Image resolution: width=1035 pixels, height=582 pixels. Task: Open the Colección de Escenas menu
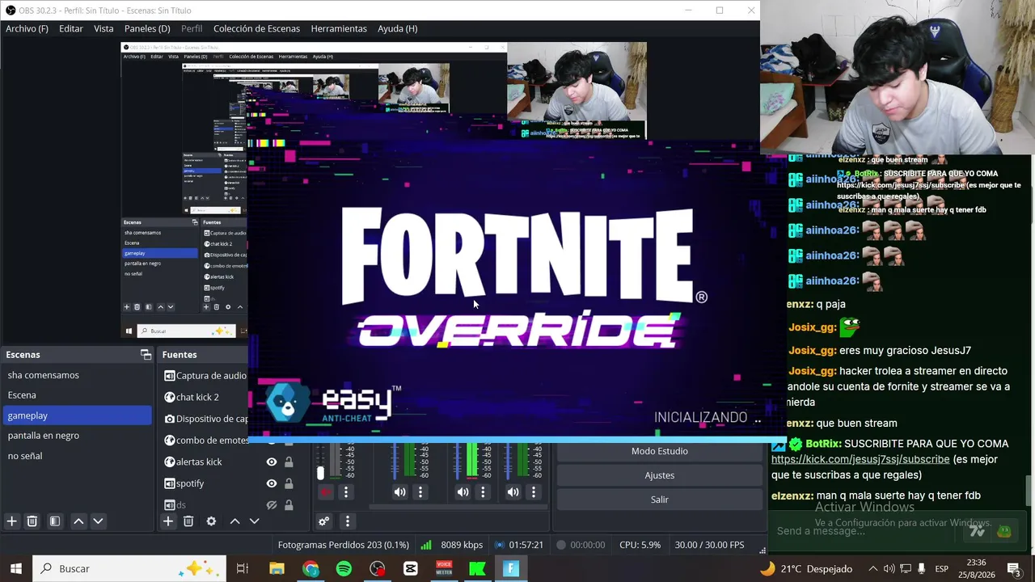point(256,28)
